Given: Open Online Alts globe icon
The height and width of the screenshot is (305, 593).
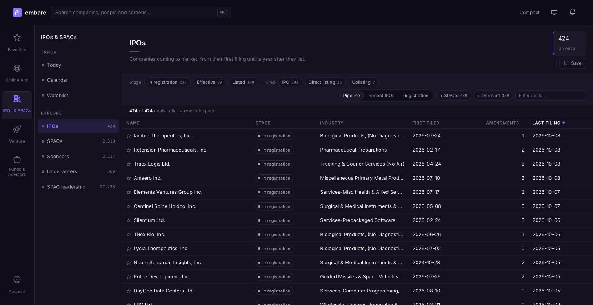Looking at the screenshot, I should [17, 68].
